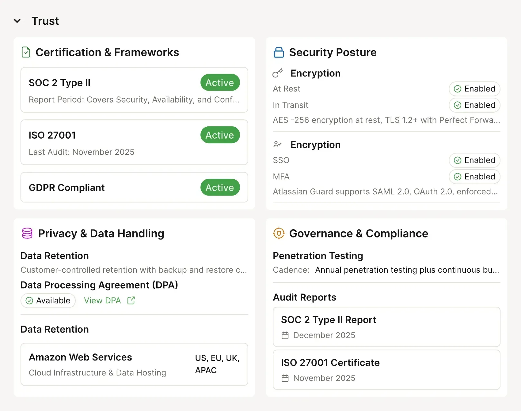The image size is (521, 411).
Task: Toggle the SSO Enabled badge
Action: [474, 160]
